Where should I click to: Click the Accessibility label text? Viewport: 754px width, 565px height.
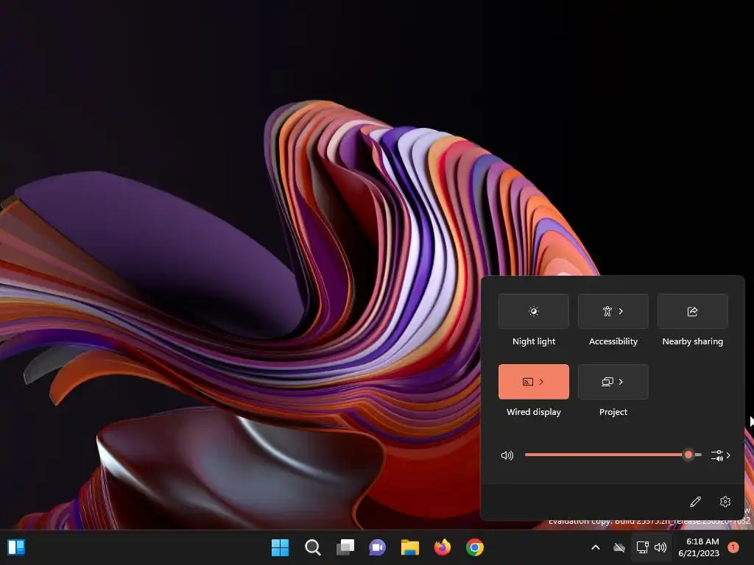(613, 341)
